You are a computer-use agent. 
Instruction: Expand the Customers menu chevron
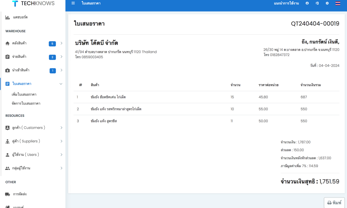[61, 128]
